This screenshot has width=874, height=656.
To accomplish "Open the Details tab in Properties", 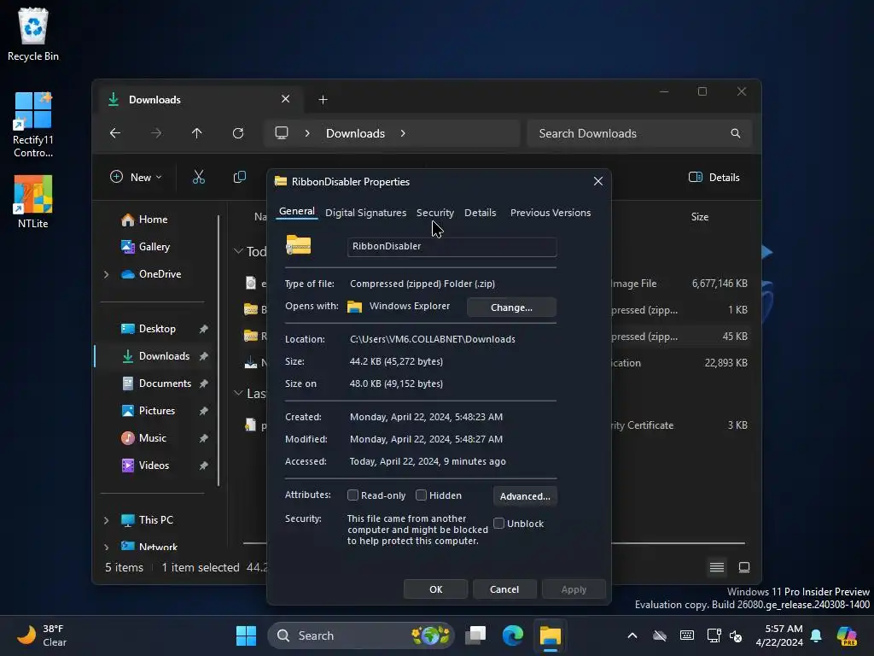I will click(480, 213).
